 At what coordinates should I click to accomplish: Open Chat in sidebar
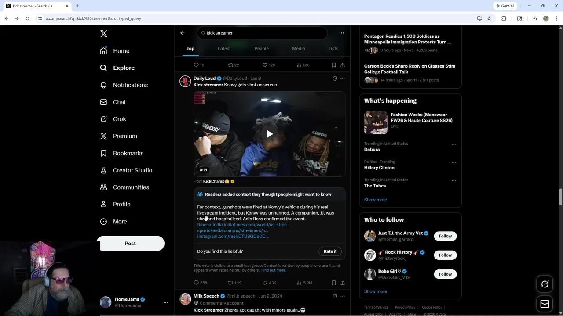pos(113,102)
